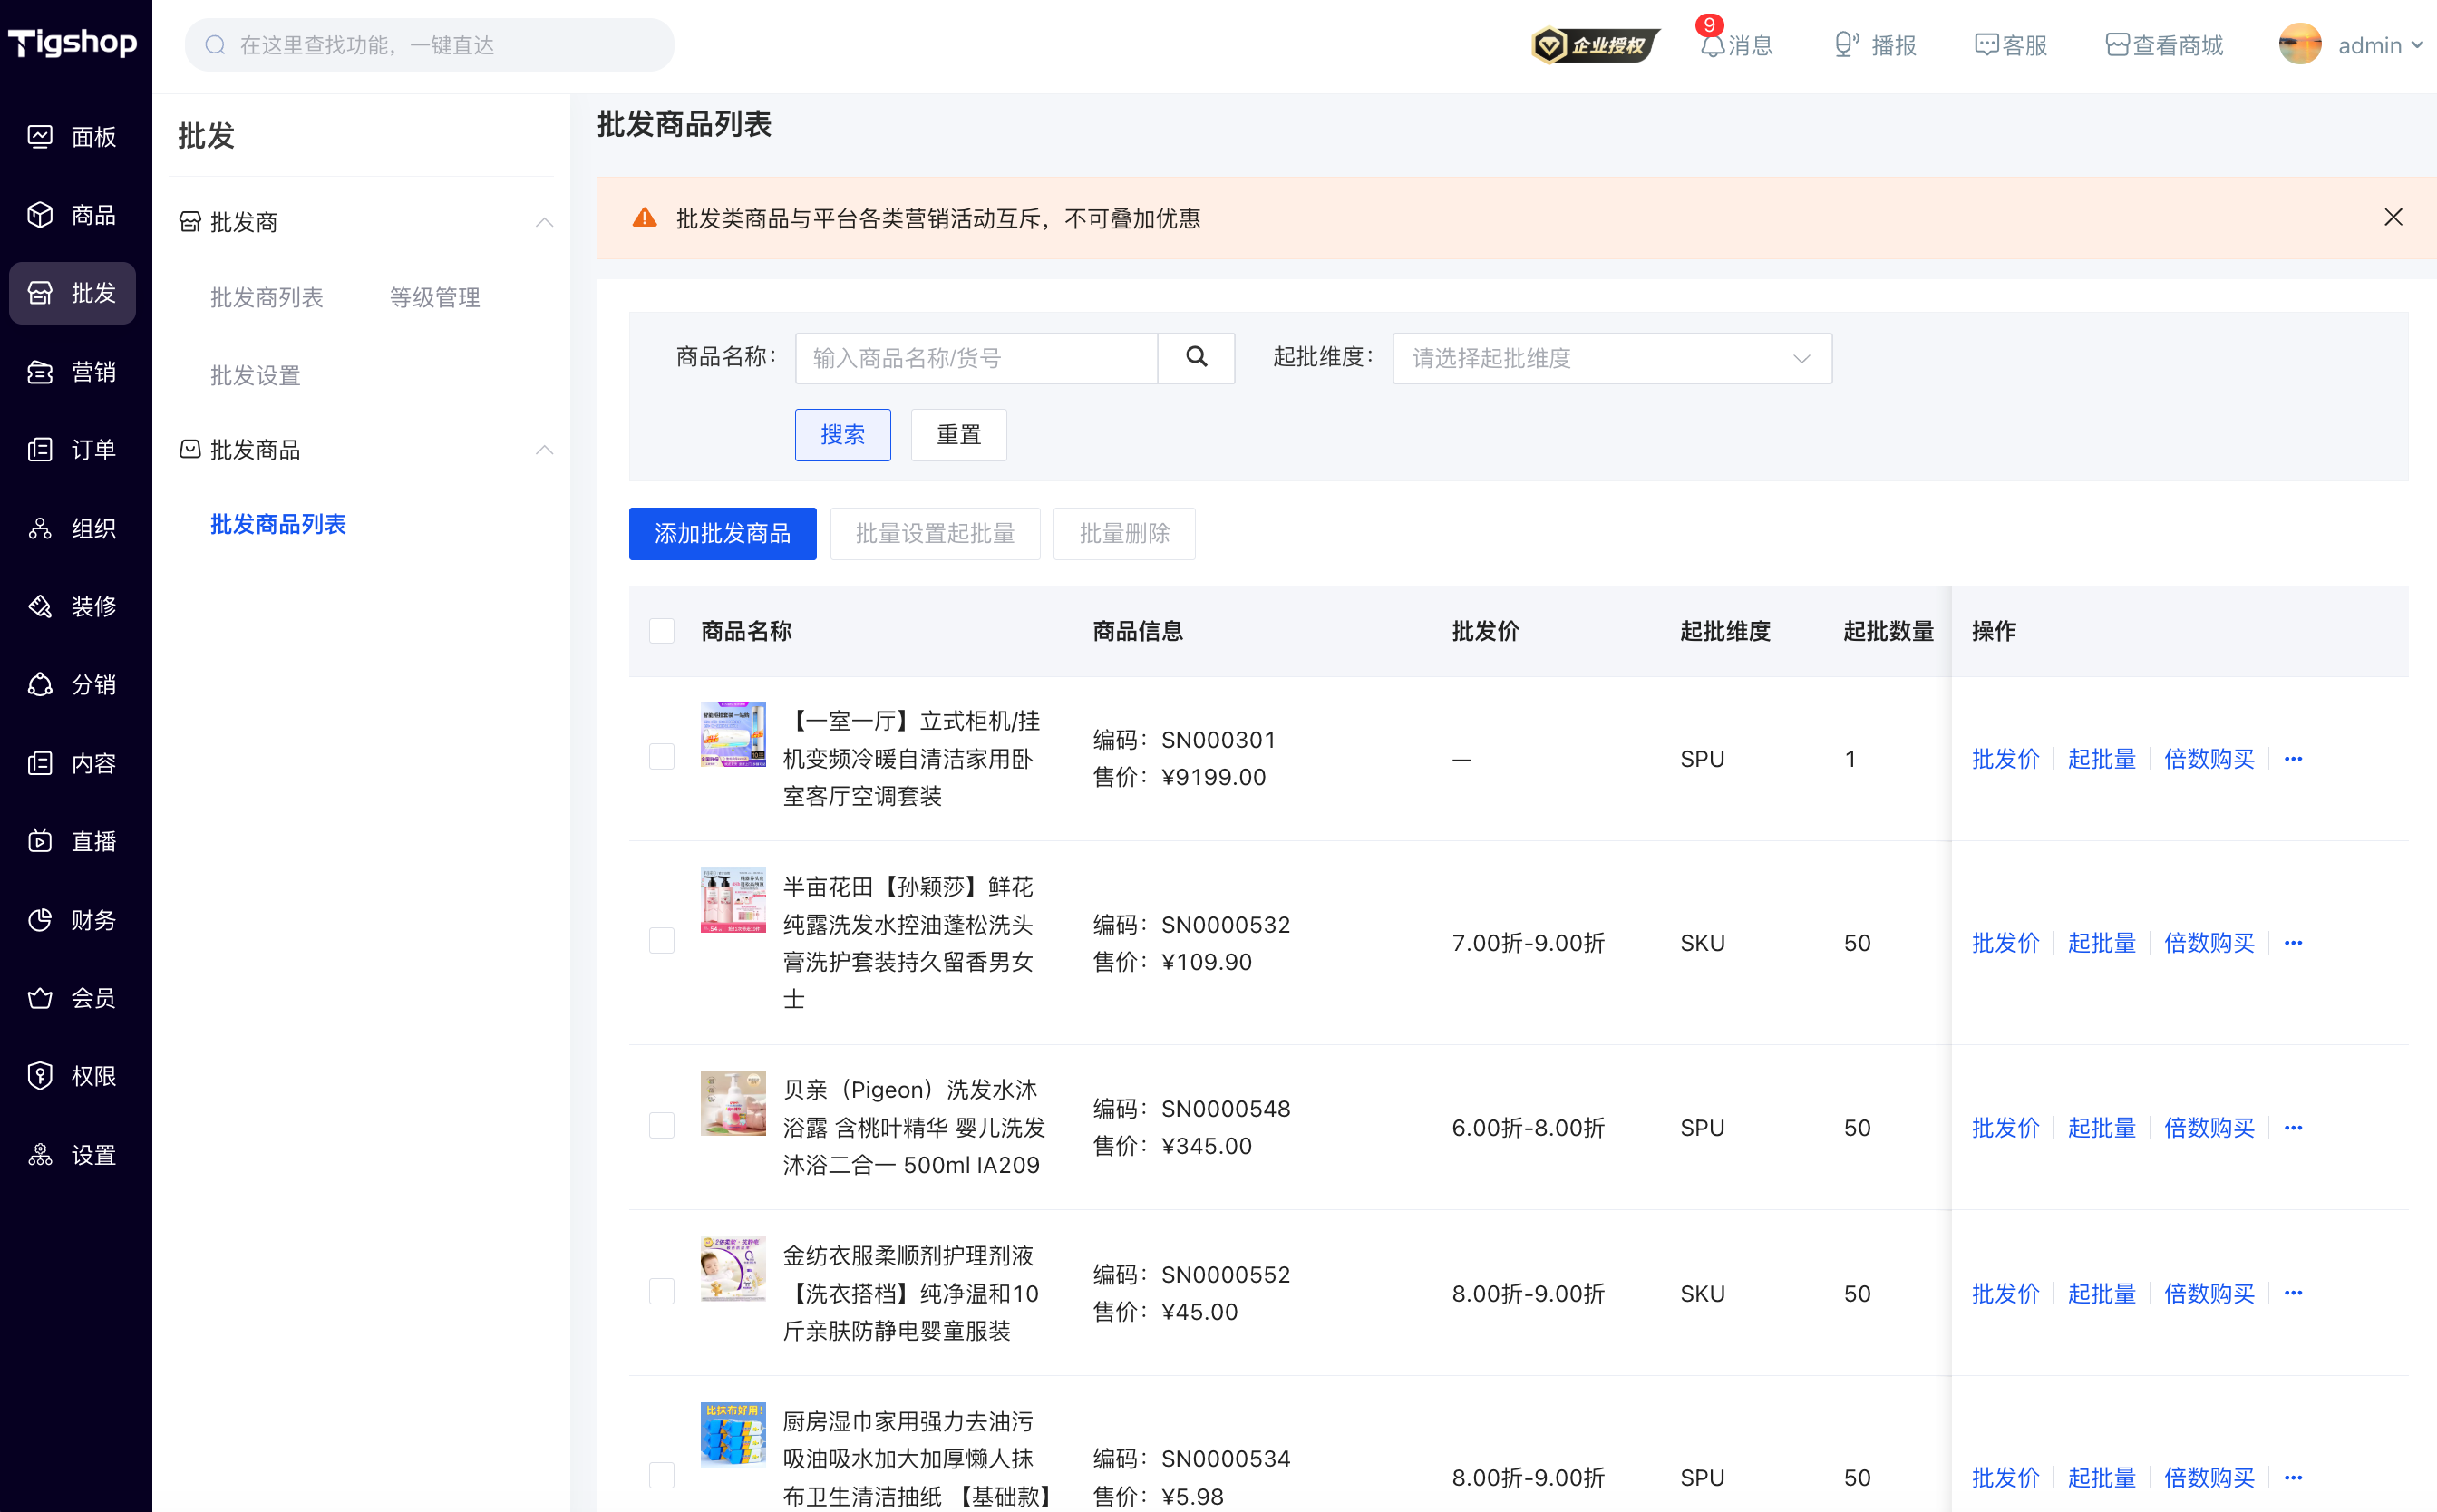Image resolution: width=2437 pixels, height=1512 pixels.
Task: Go to 批发商列表
Action: point(266,298)
